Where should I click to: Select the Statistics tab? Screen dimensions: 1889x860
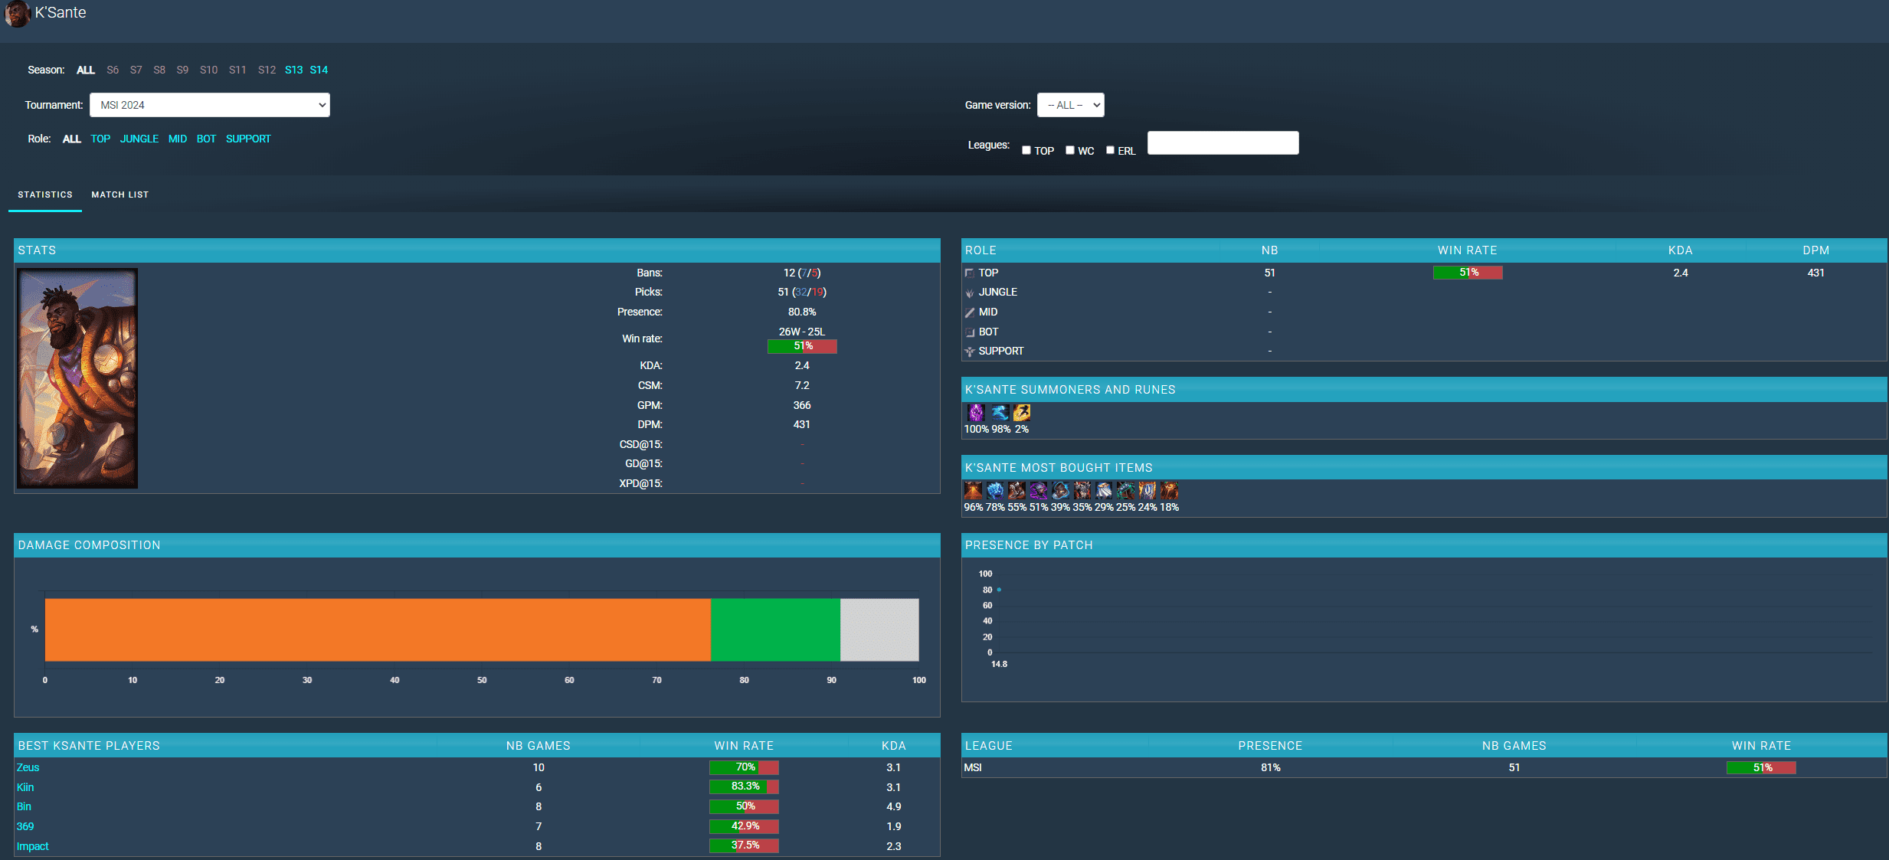click(x=45, y=195)
